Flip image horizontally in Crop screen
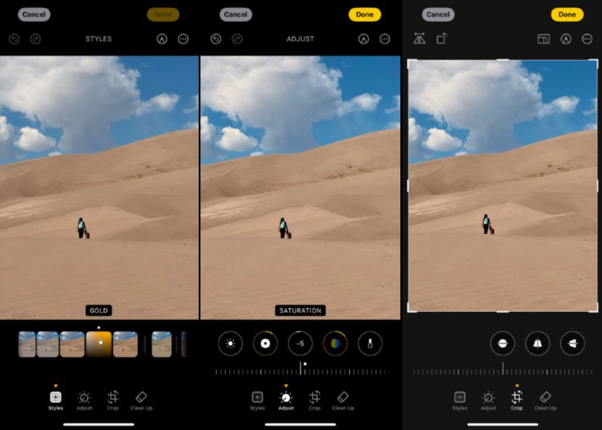Image resolution: width=602 pixels, height=430 pixels. [419, 39]
